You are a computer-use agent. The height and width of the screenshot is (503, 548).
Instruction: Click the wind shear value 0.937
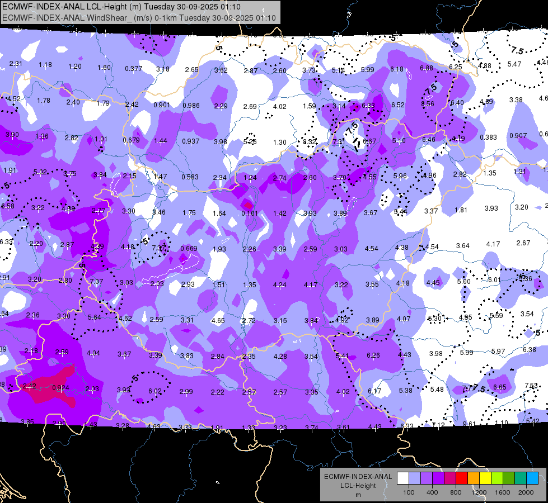click(190, 141)
